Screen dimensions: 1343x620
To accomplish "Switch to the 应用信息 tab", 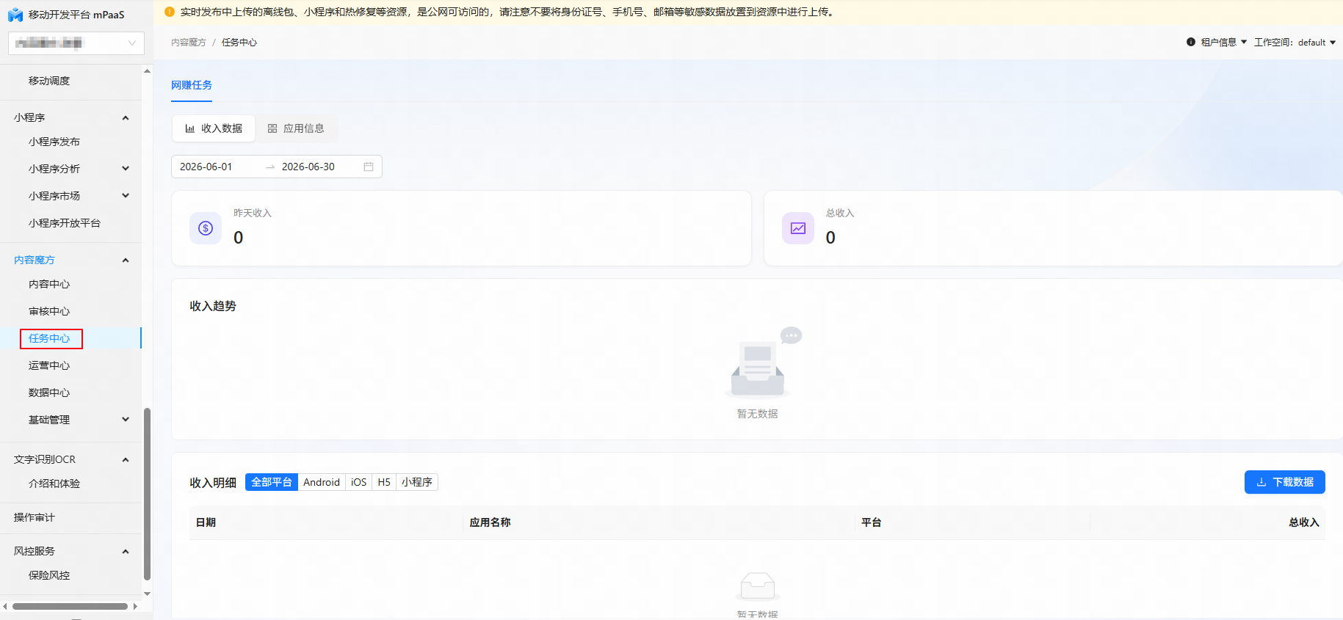I will point(296,128).
